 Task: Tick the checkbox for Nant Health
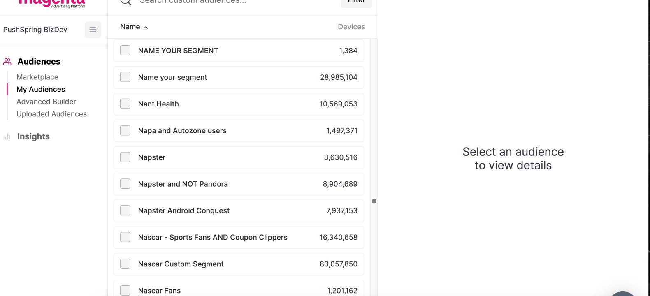[x=125, y=104]
